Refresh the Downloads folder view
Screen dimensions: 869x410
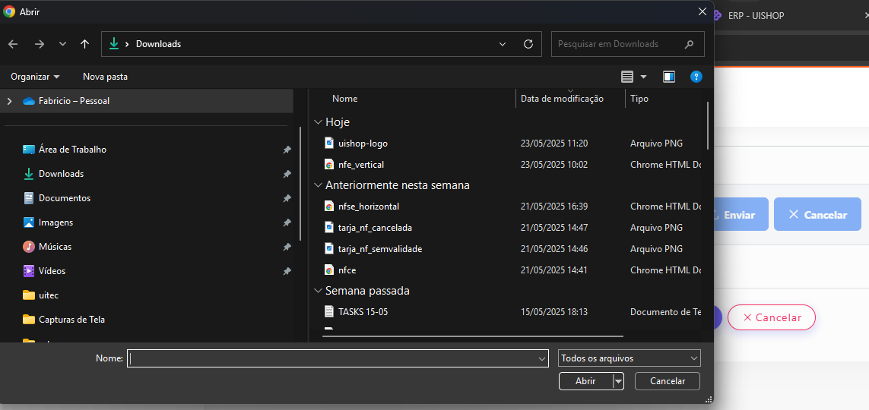point(528,44)
